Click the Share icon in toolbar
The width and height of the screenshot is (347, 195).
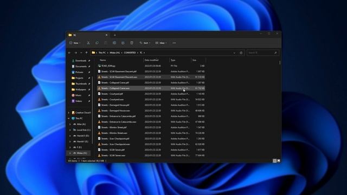[123, 43]
